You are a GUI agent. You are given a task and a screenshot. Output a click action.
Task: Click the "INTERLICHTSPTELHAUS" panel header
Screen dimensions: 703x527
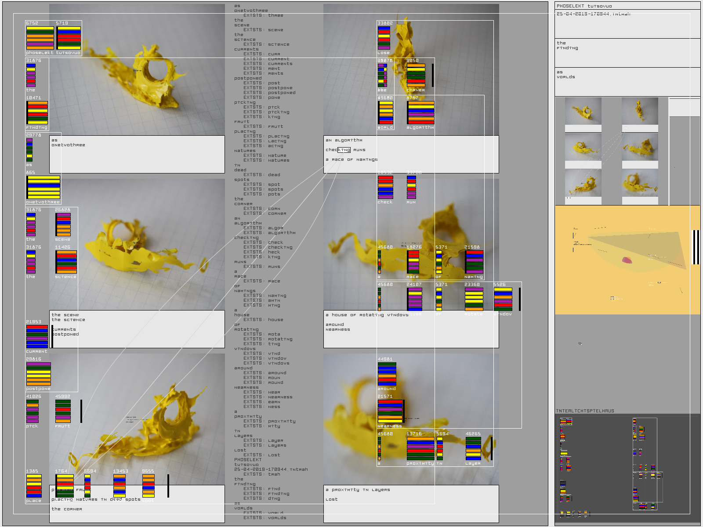click(x=585, y=411)
